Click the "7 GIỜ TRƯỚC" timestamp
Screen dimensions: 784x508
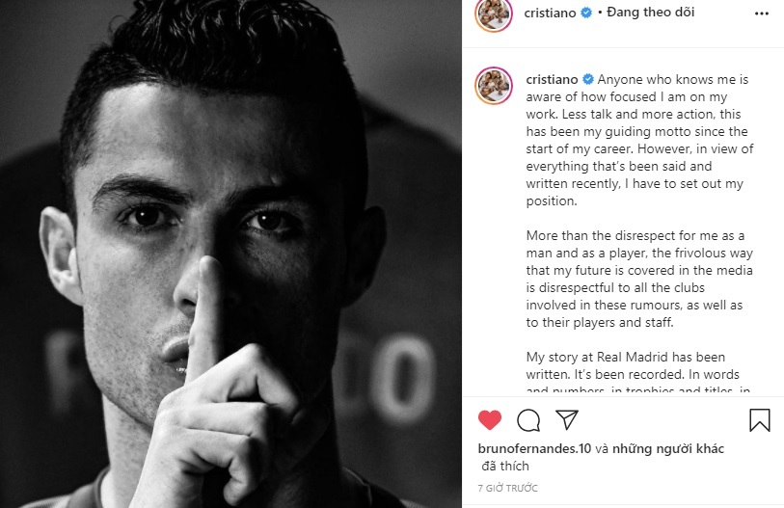pos(507,488)
